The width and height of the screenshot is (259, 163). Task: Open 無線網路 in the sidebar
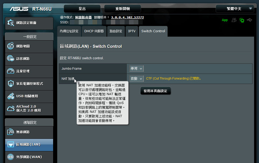click(x=29, y=132)
